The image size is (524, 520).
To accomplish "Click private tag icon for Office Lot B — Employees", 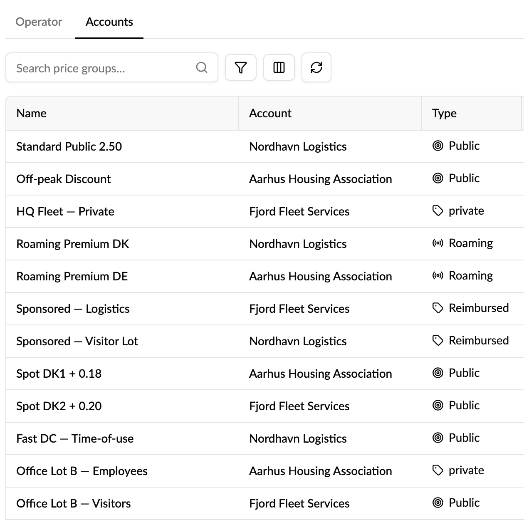I will [x=438, y=470].
